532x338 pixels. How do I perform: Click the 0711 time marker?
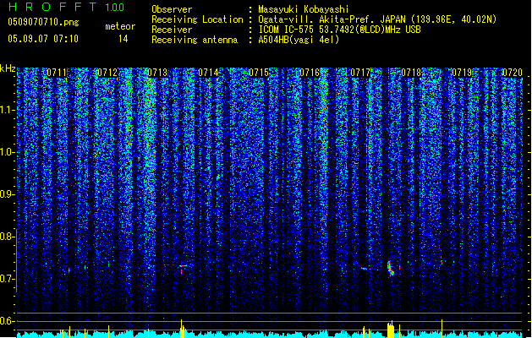(x=57, y=73)
